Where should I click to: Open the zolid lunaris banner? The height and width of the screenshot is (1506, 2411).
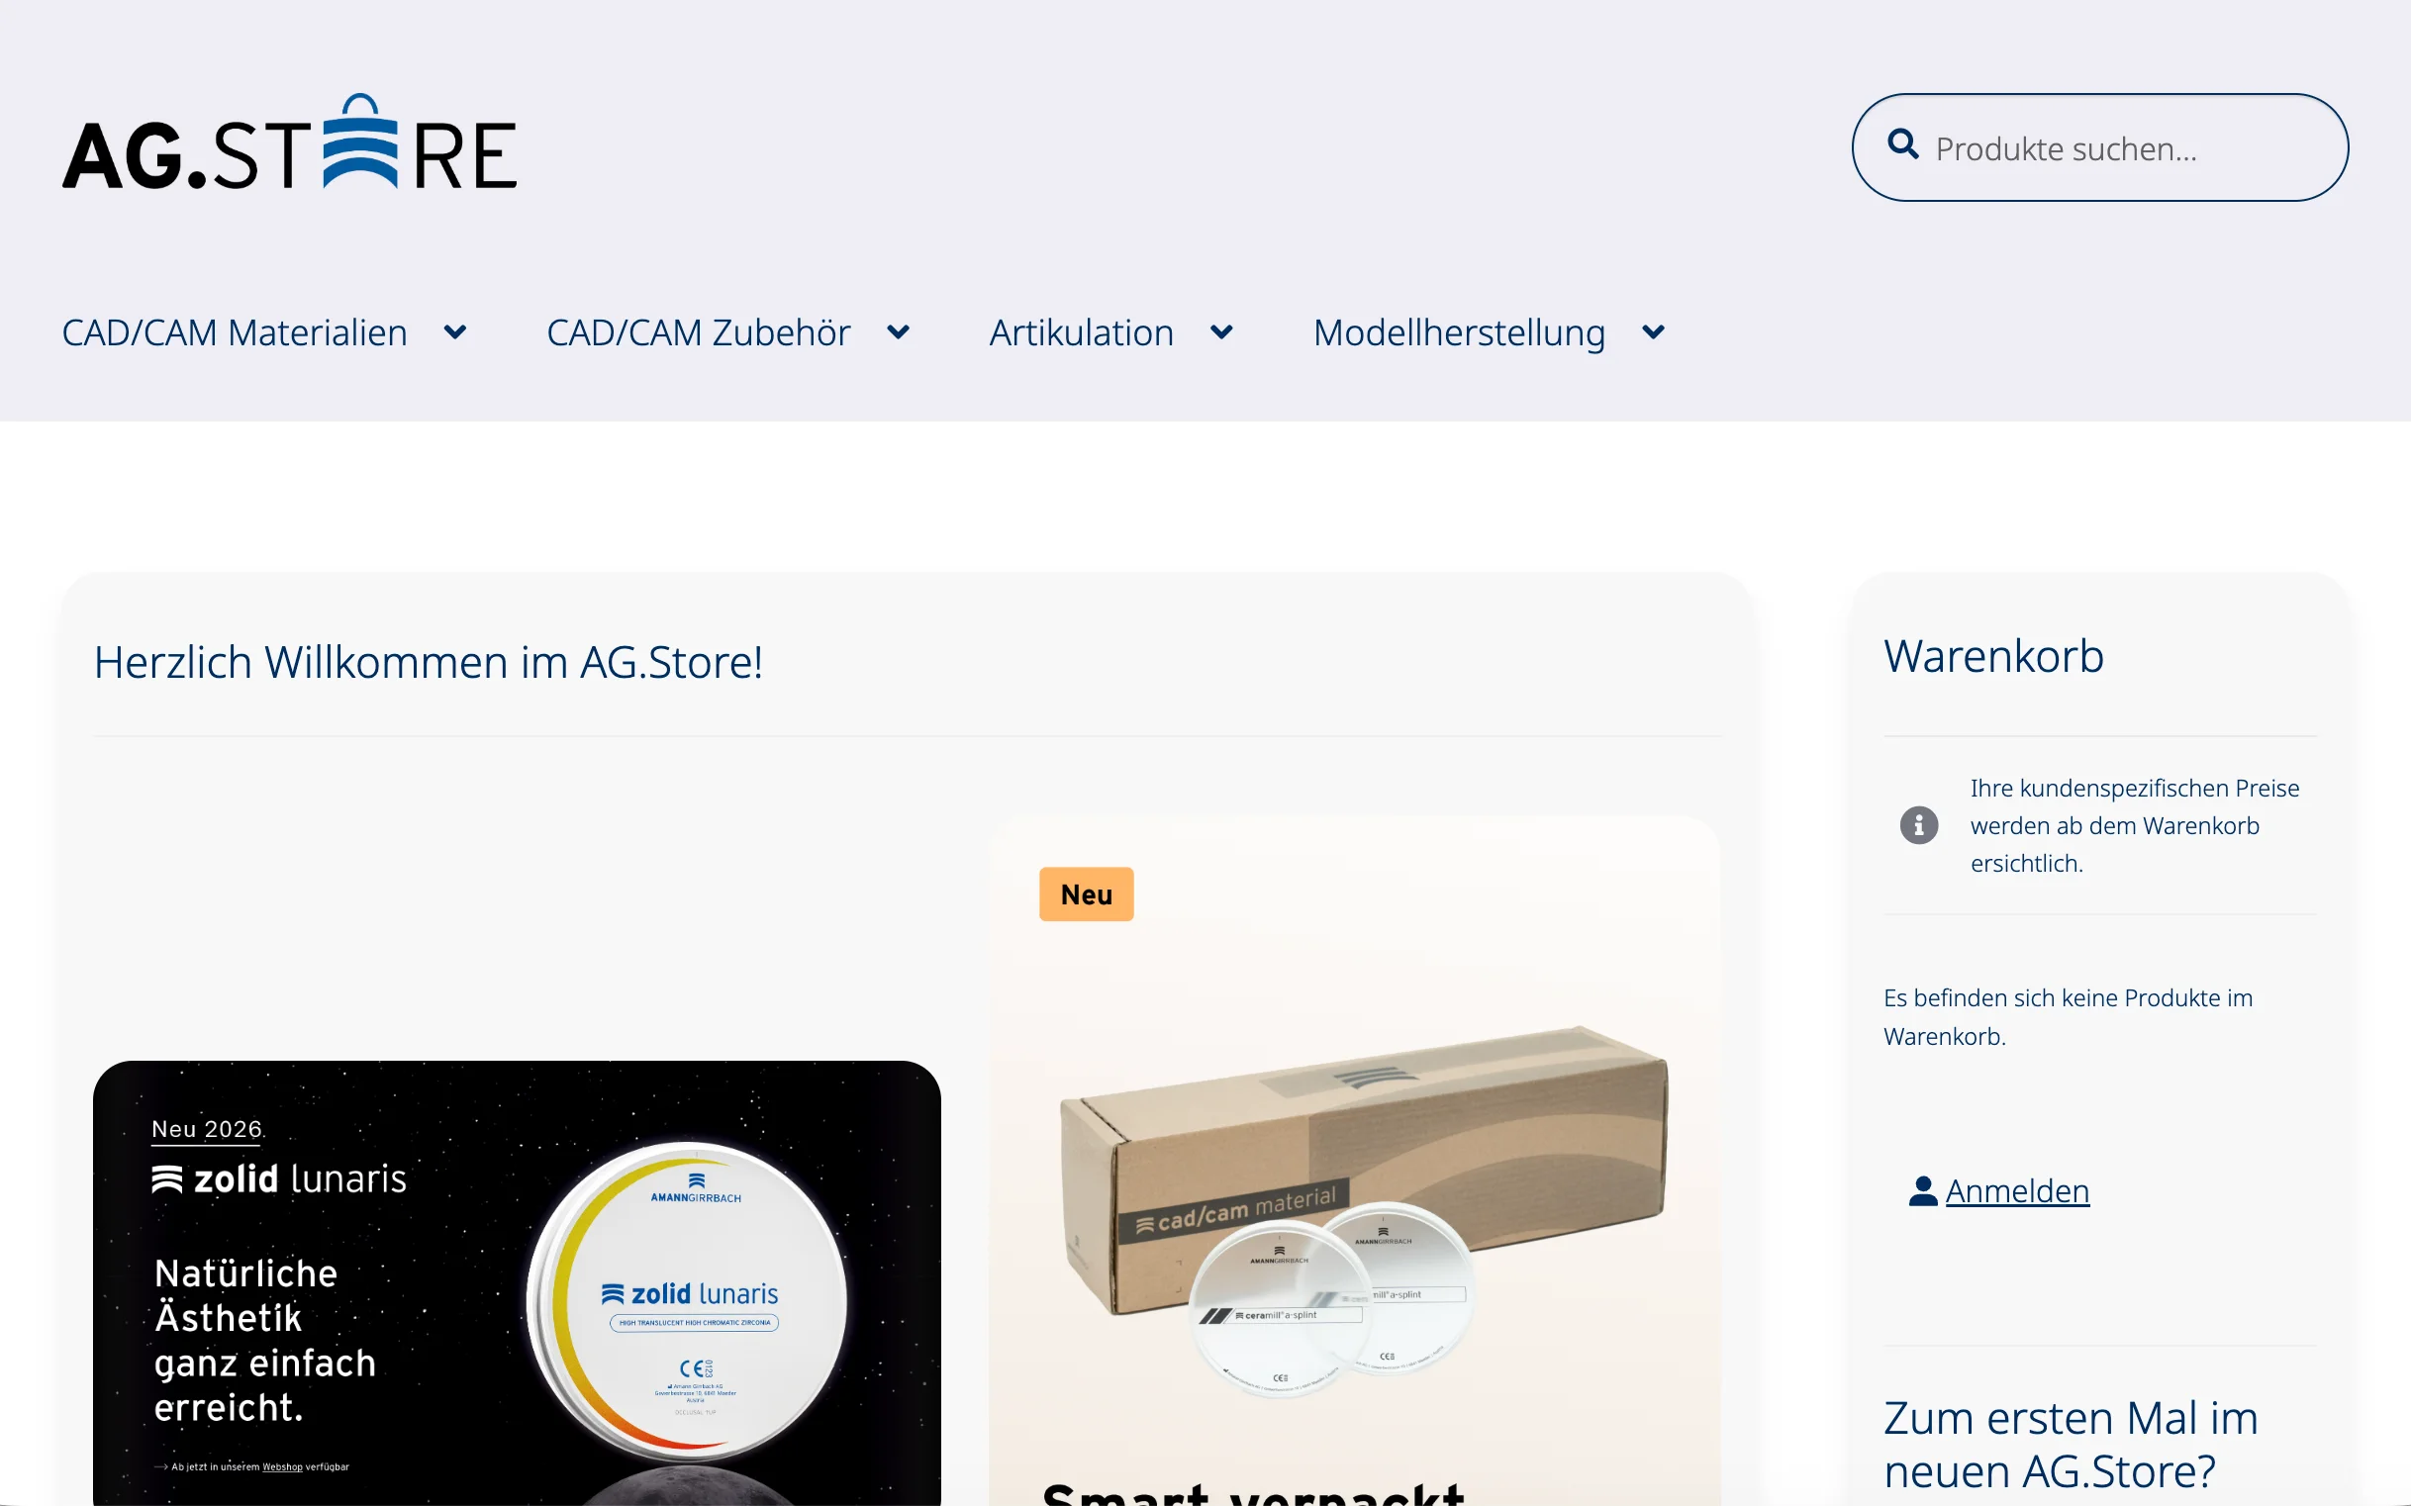pos(517,1283)
